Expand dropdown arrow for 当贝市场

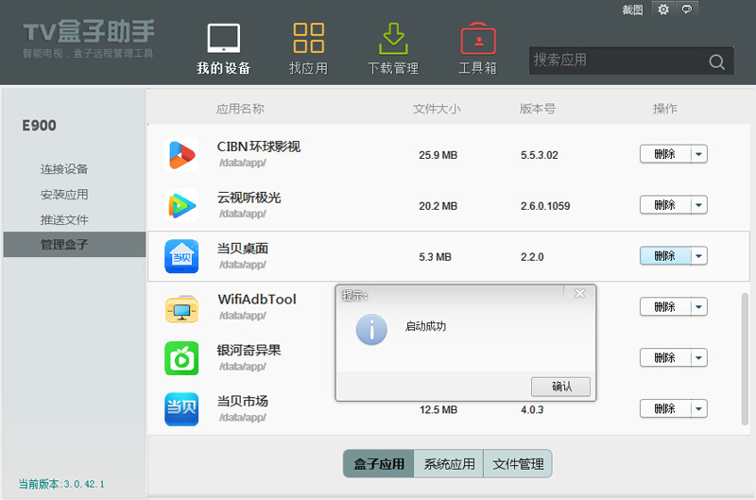tap(699, 409)
